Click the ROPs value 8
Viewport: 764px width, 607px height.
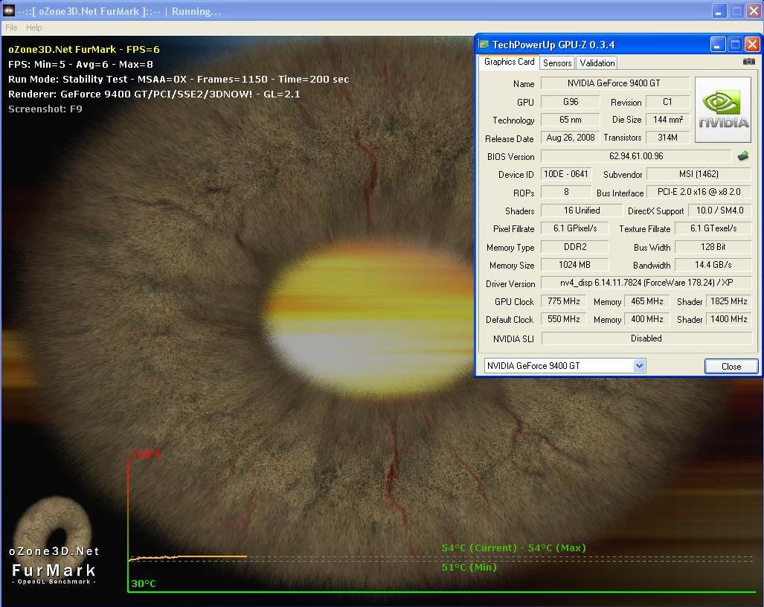(565, 192)
